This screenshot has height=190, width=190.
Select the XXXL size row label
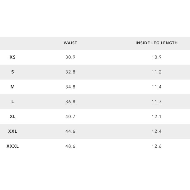click(12, 146)
